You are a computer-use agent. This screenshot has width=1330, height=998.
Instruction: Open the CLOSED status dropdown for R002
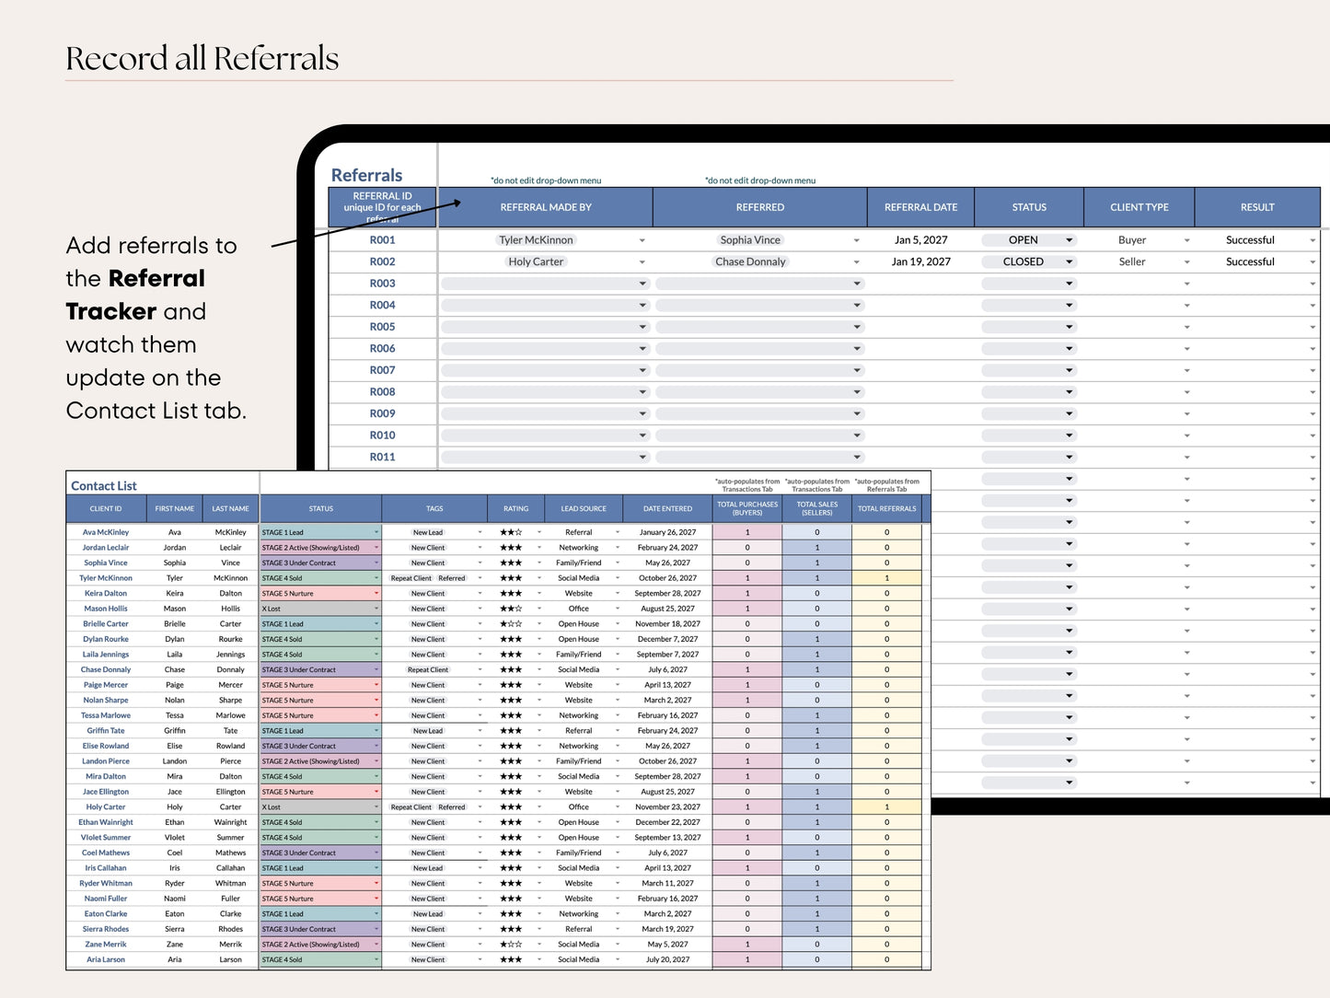1069,262
